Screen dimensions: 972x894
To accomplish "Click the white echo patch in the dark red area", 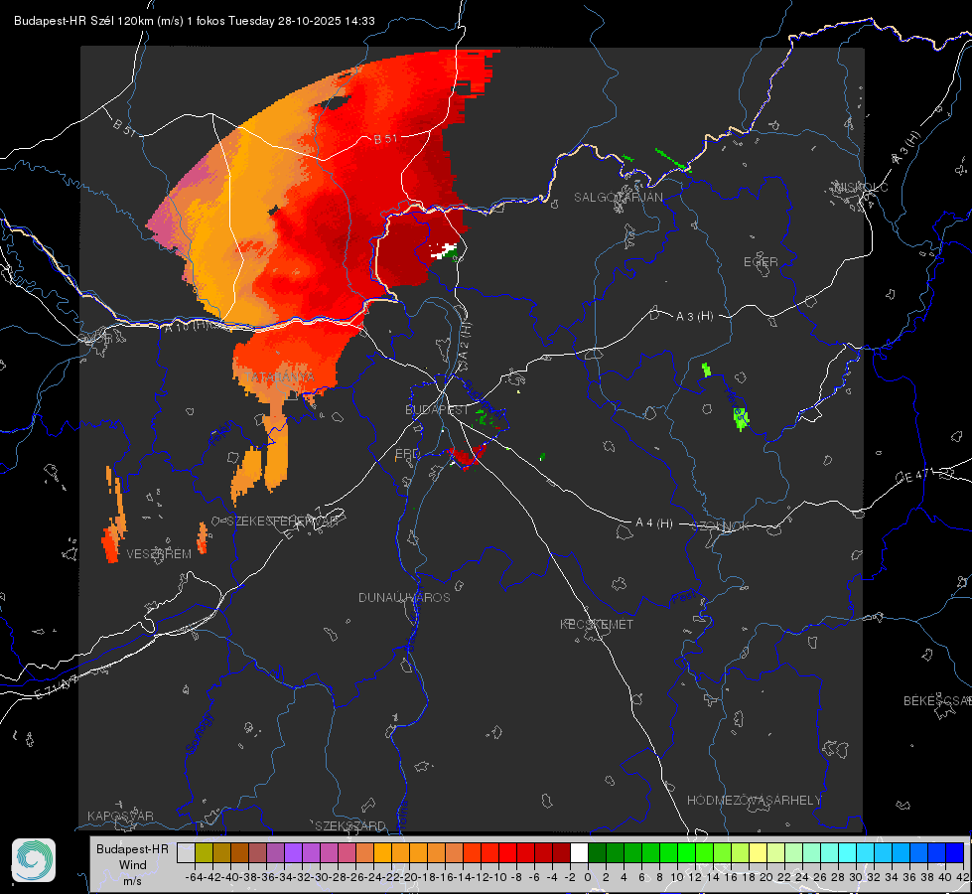I will pos(443,251).
